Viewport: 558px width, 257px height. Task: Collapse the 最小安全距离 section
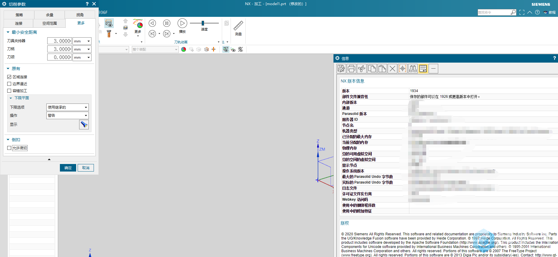[8, 32]
